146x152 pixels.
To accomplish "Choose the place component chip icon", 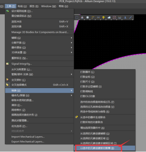I will coord(88,17).
